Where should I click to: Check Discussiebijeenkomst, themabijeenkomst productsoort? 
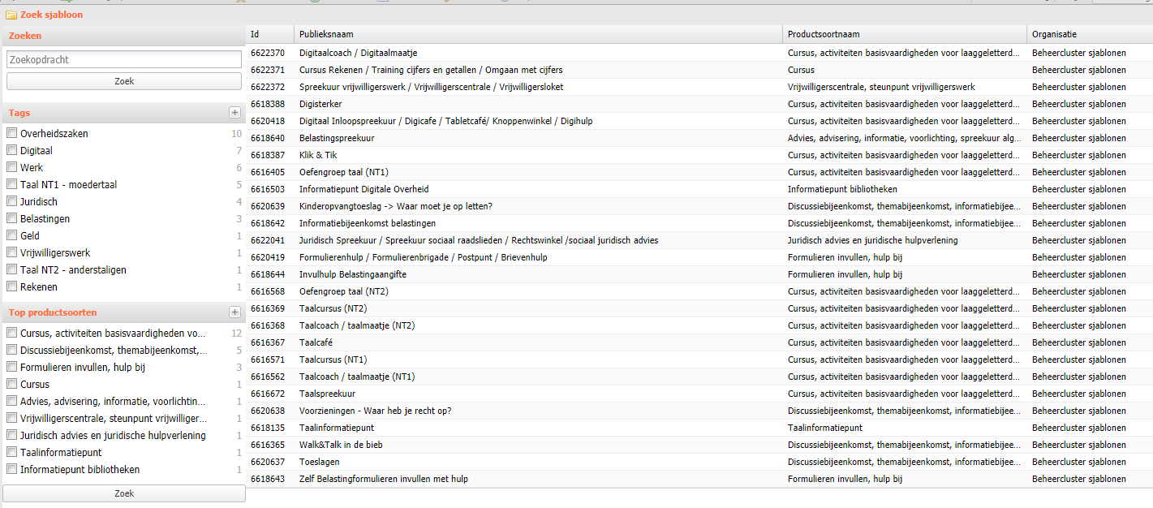pos(11,350)
